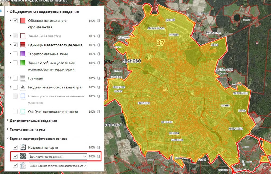This screenshot has width=271, height=174.
Task: Click the purple Территориальные зоны layer icon
Action: tap(23, 54)
